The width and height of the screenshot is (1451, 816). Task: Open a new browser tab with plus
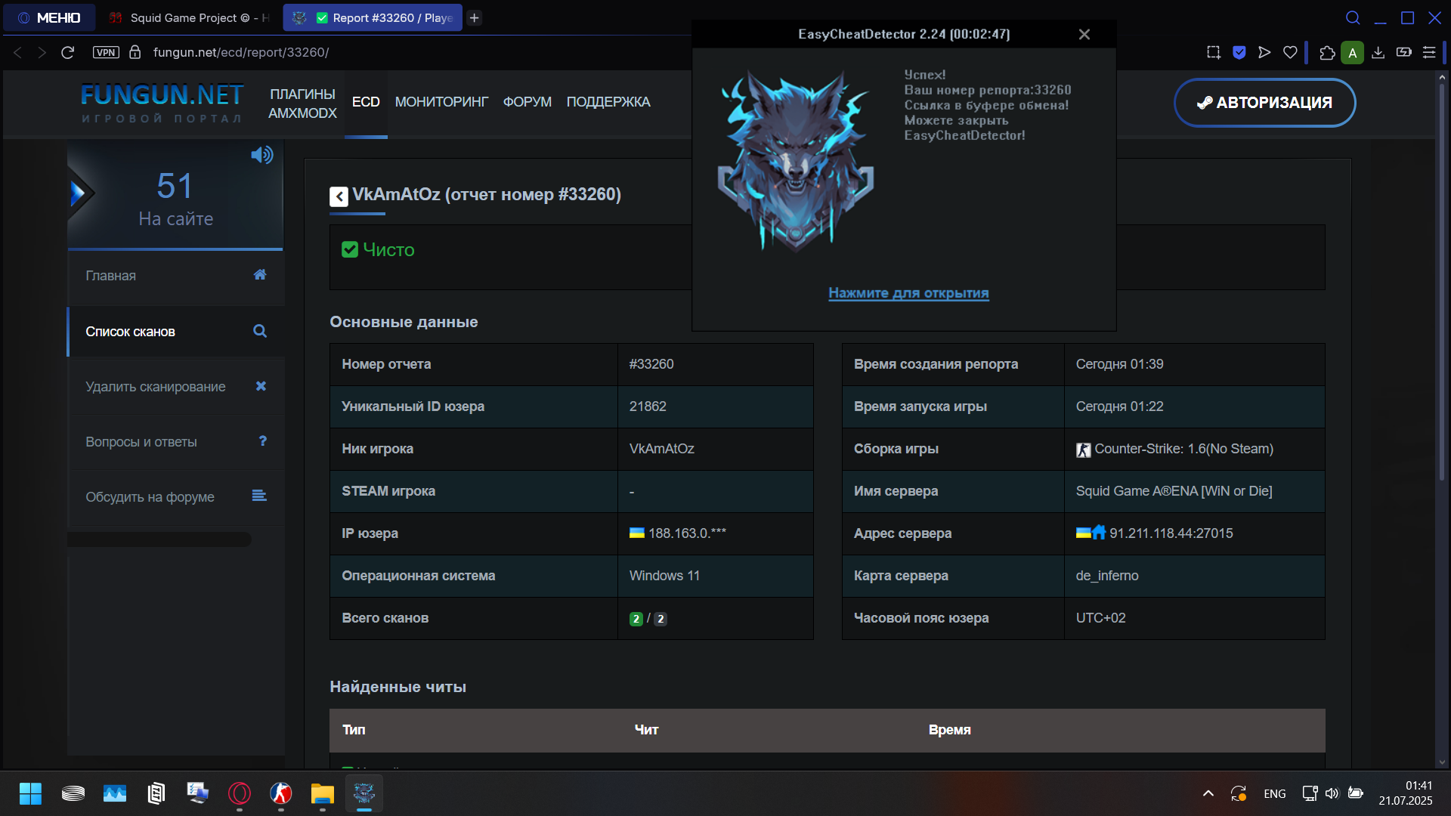[475, 17]
